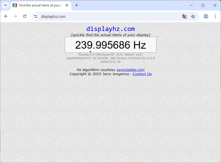The height and width of the screenshot is (163, 221).
Task: Open Chrome's three-dot menu
Action: click(x=215, y=16)
